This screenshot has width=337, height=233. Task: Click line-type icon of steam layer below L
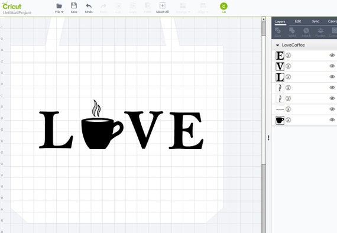[x=288, y=88]
